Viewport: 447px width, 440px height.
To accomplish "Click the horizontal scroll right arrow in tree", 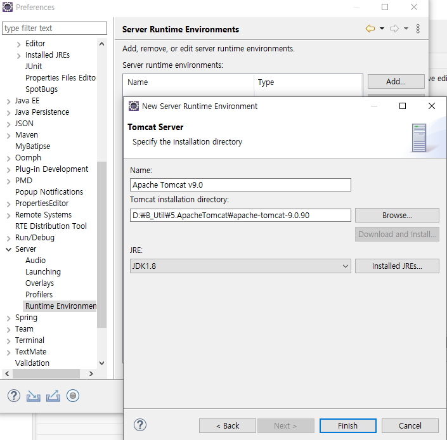I will coord(91,373).
